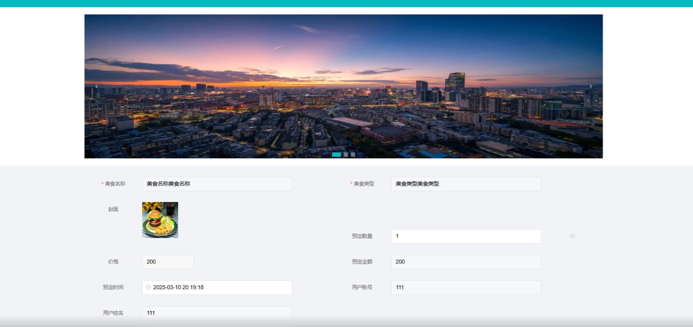The width and height of the screenshot is (693, 327).
Task: Switch to the third carousel indicator
Action: click(x=353, y=154)
